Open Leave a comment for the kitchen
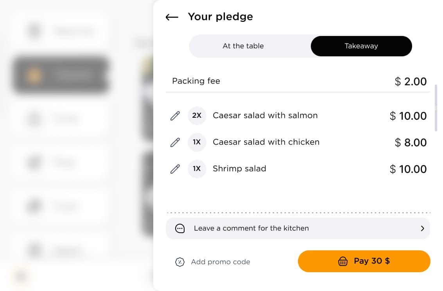The height and width of the screenshot is (291, 443). tap(298, 228)
